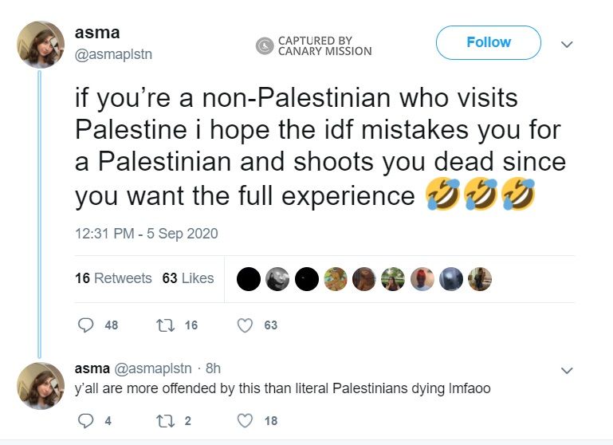Open the 63 Likes list
This screenshot has width=613, height=445.
(x=188, y=278)
